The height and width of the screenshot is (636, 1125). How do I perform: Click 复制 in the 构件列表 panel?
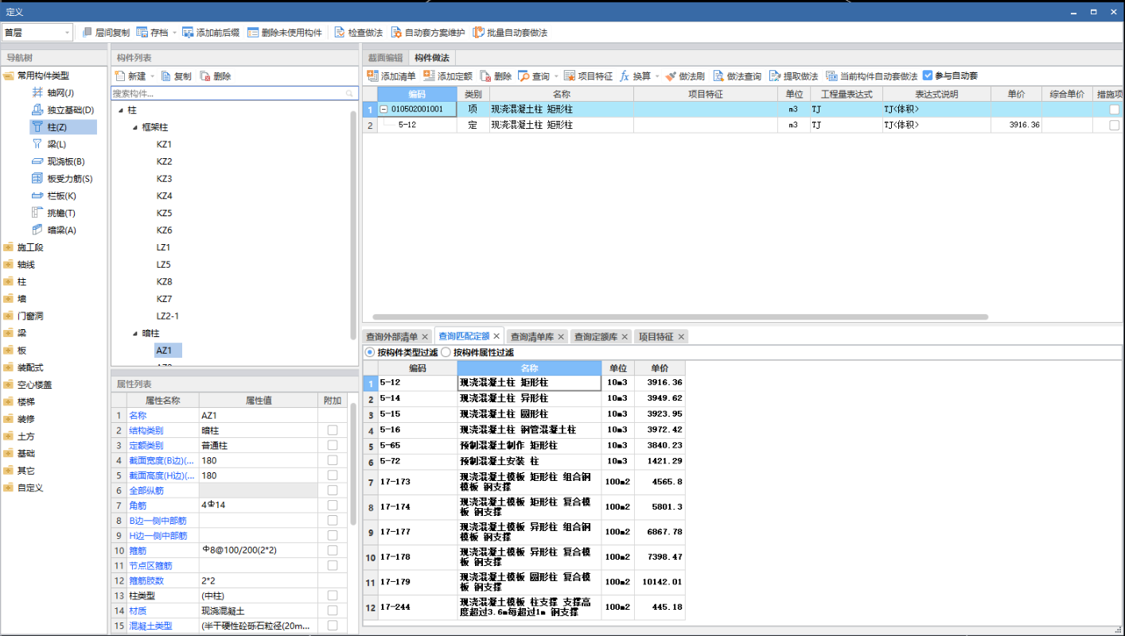tap(176, 76)
